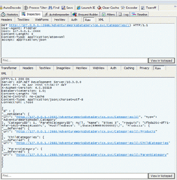Click "Cache-Control: no-cache" response header

(23, 96)
